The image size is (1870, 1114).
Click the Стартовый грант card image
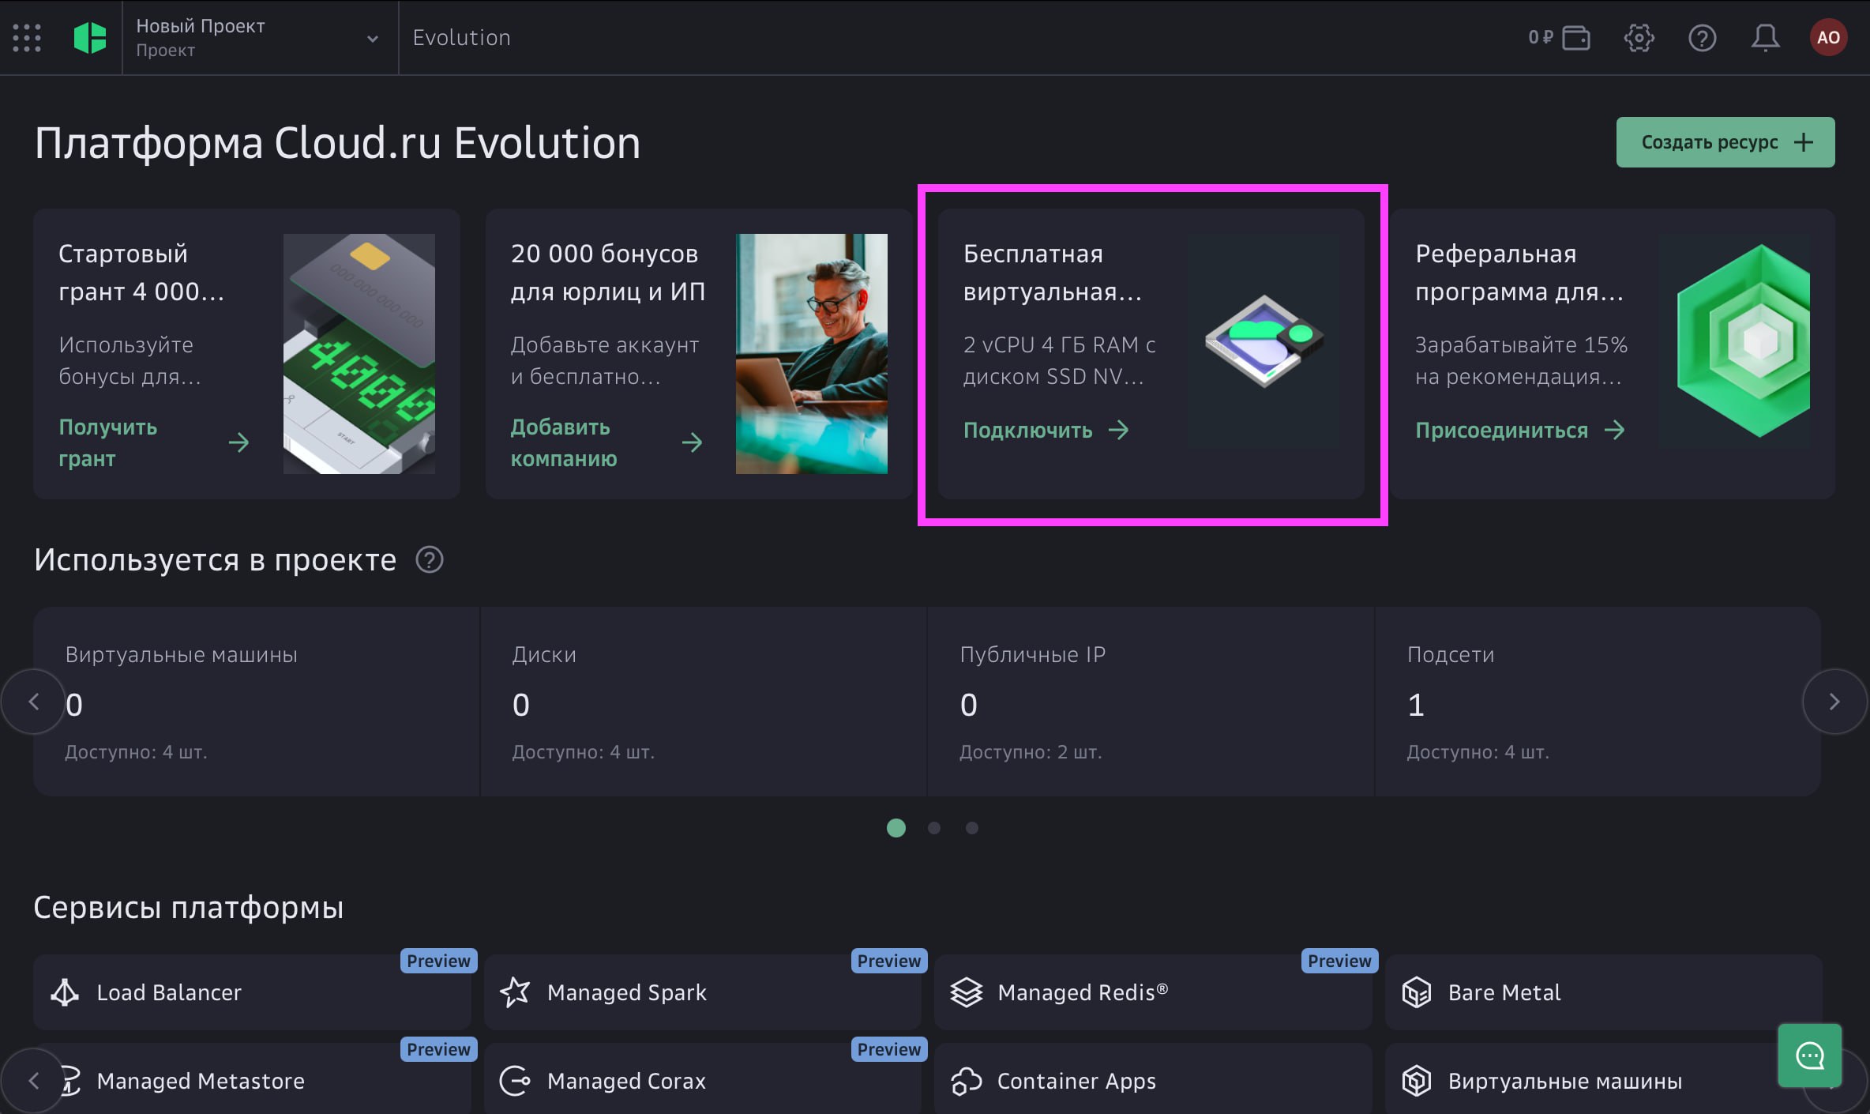coord(359,354)
